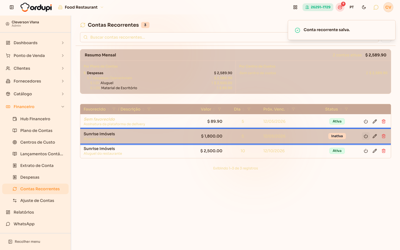Image resolution: width=400 pixels, height=250 pixels.
Task: Delete the $2,500.00 recurring account
Action: (384, 151)
